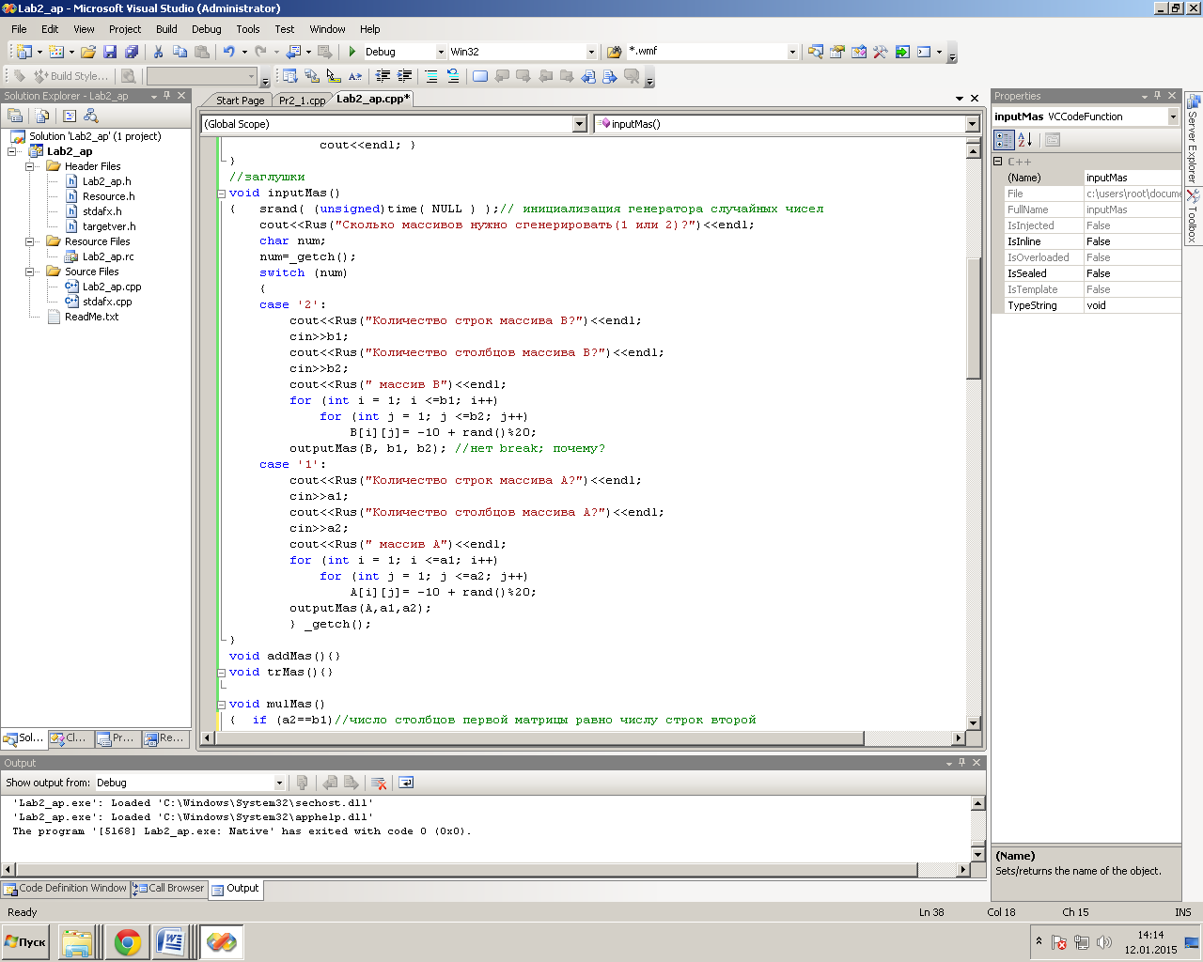The image size is (1203, 962).
Task: Click the Properties Window toolbar icon
Action: point(837,52)
